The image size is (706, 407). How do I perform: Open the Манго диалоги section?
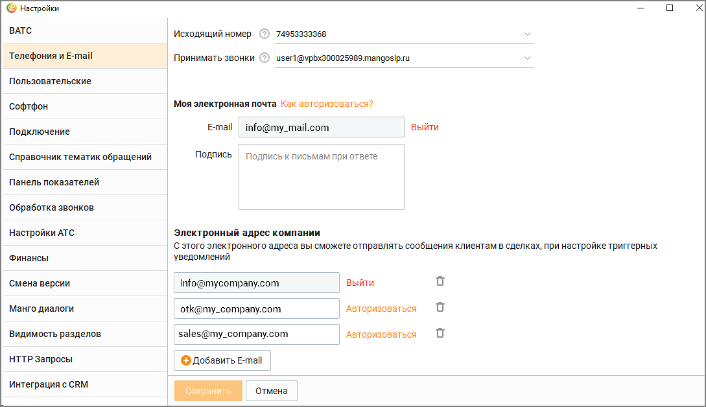click(x=85, y=308)
